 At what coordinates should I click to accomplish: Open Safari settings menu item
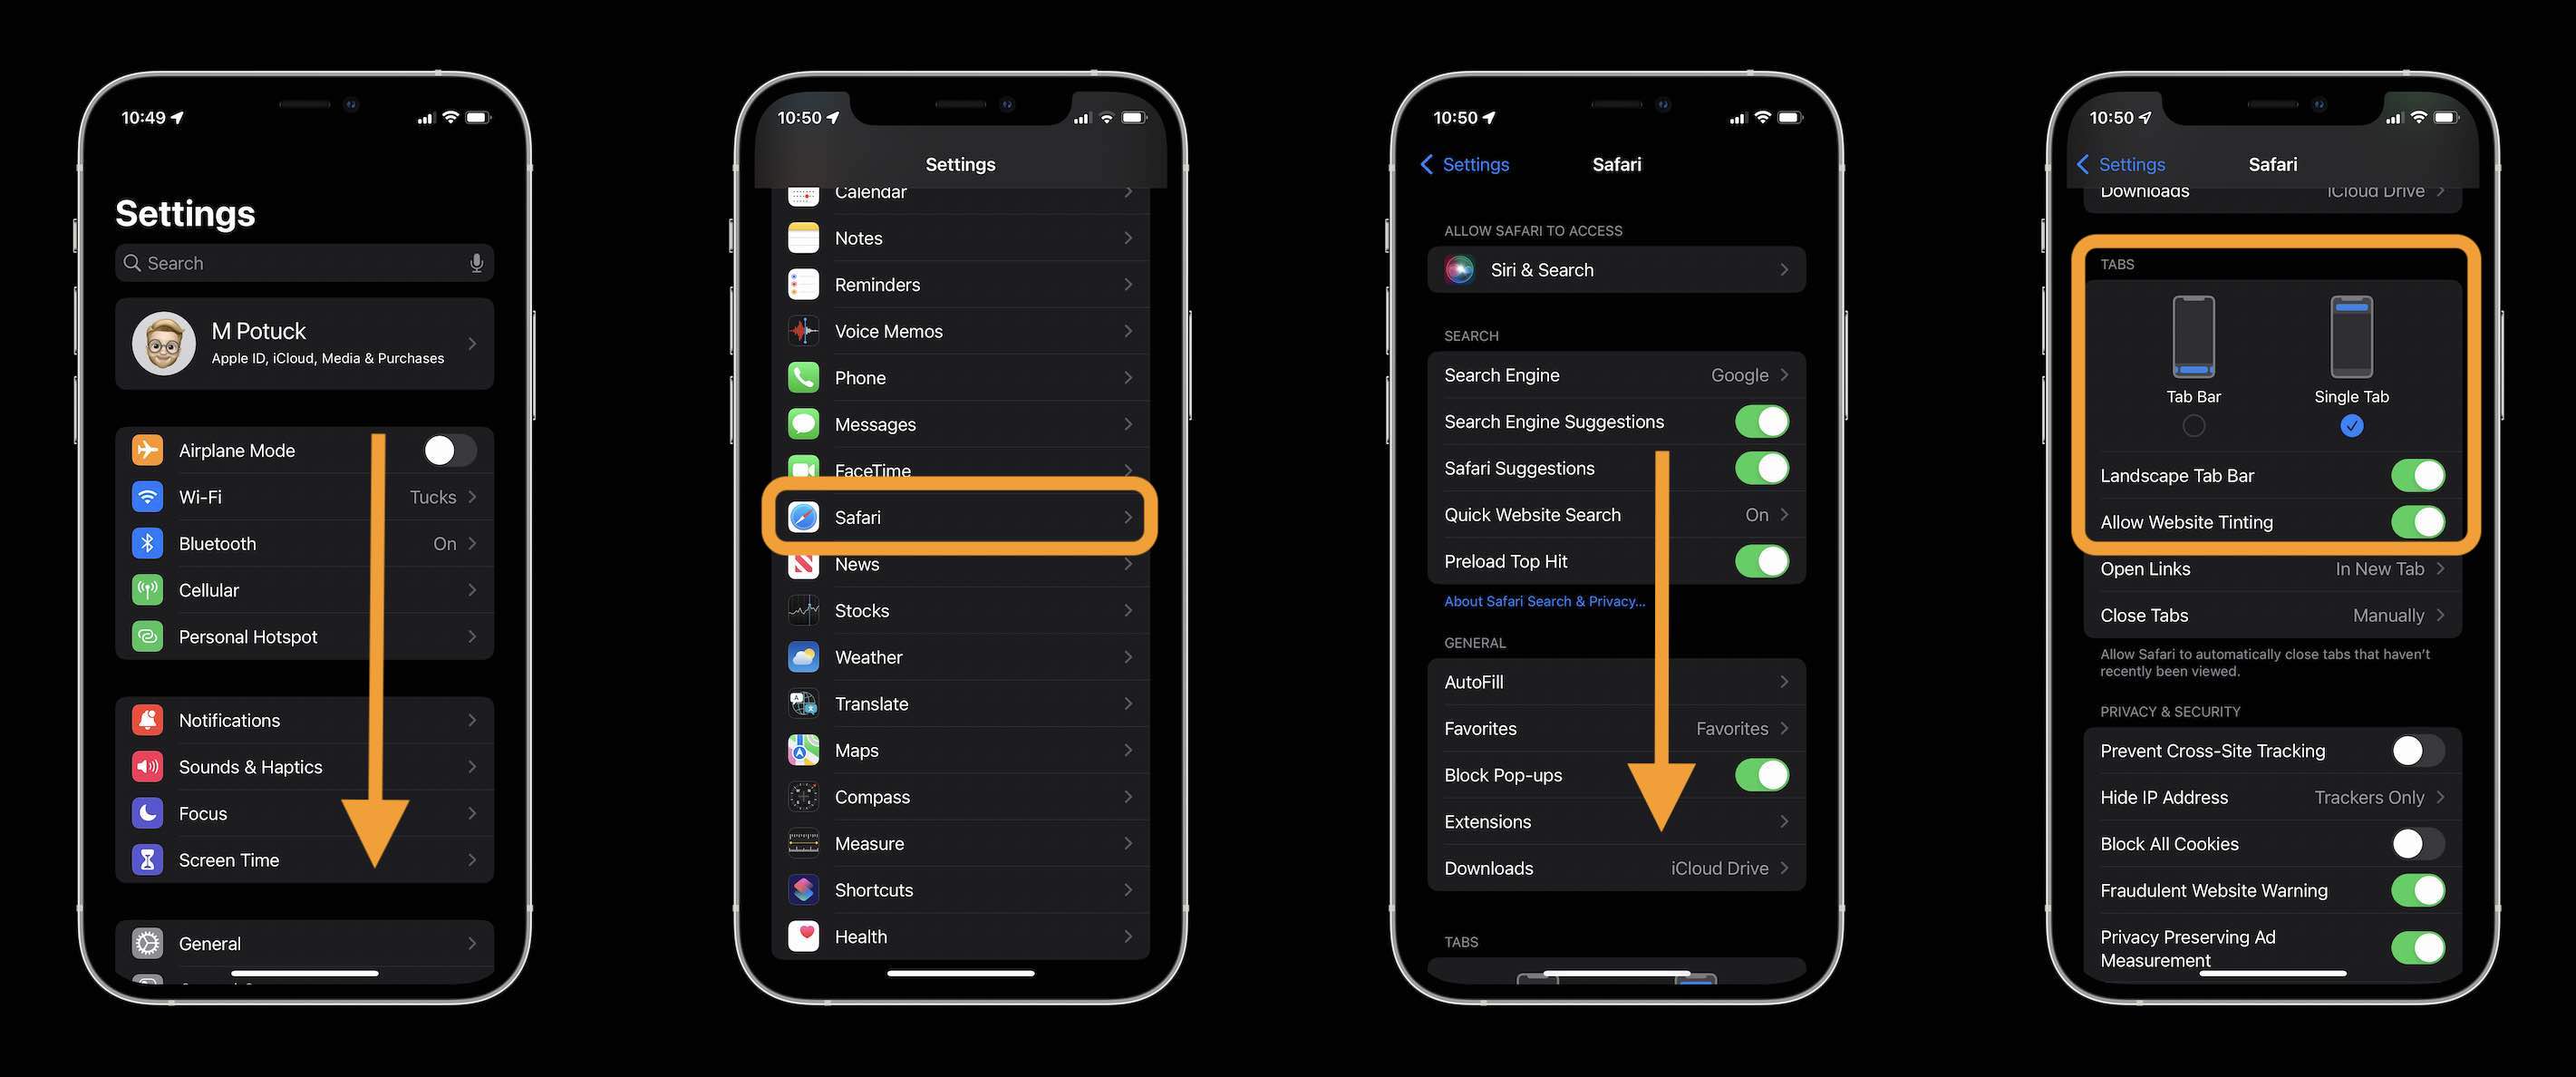(959, 518)
